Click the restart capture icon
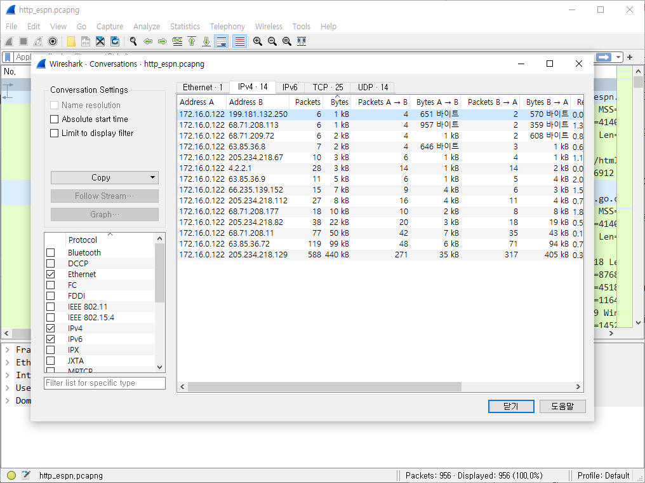 [x=38, y=41]
